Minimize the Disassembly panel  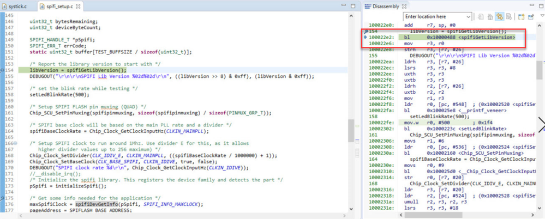(x=531, y=6)
